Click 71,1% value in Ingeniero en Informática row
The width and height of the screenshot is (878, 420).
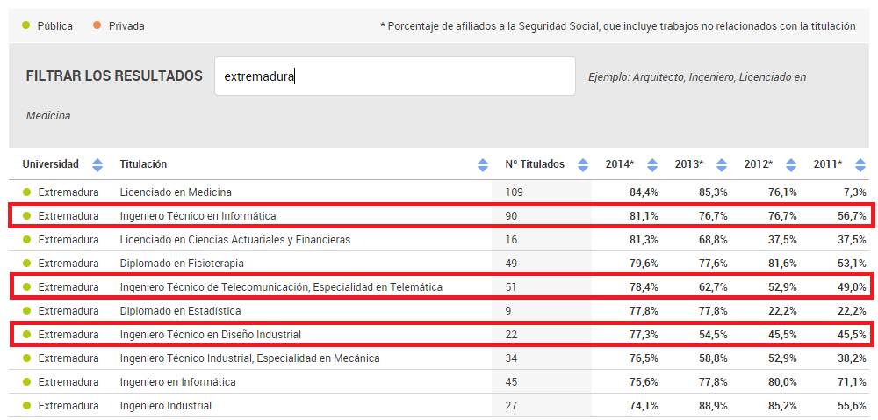(x=852, y=382)
